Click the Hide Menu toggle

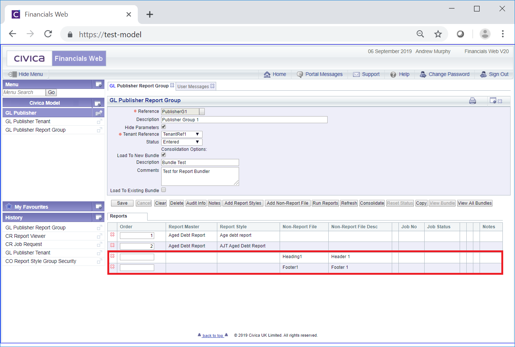(25, 74)
